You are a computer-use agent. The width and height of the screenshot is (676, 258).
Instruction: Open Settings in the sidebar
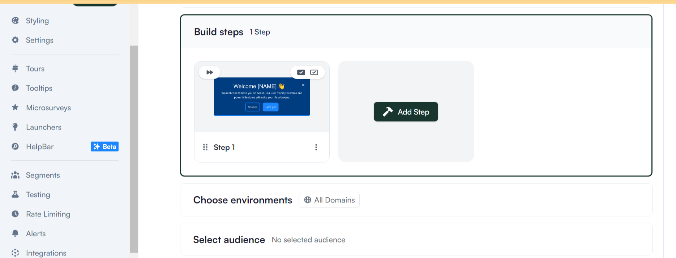point(39,40)
